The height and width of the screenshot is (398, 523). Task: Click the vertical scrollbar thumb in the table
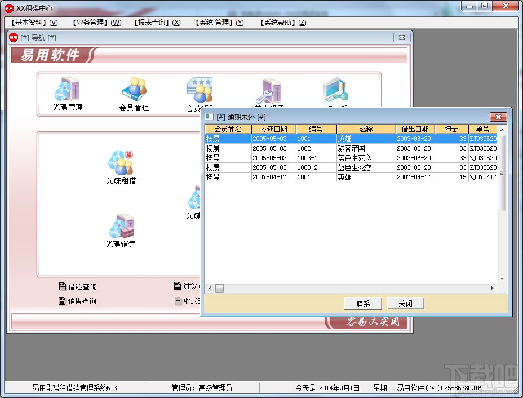[x=502, y=173]
